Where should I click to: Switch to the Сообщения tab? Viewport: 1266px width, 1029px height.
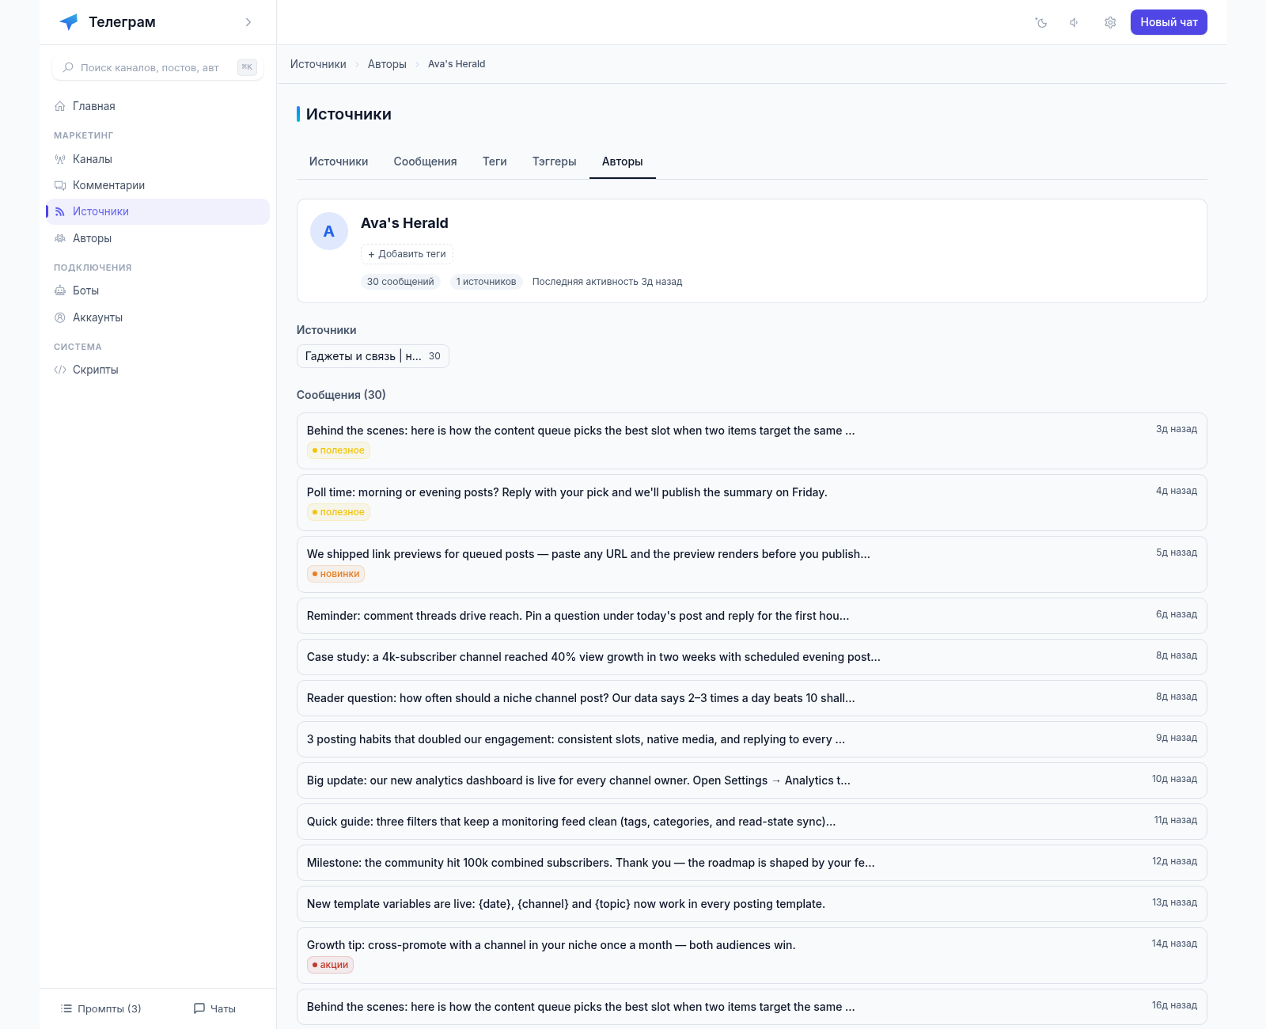click(425, 161)
